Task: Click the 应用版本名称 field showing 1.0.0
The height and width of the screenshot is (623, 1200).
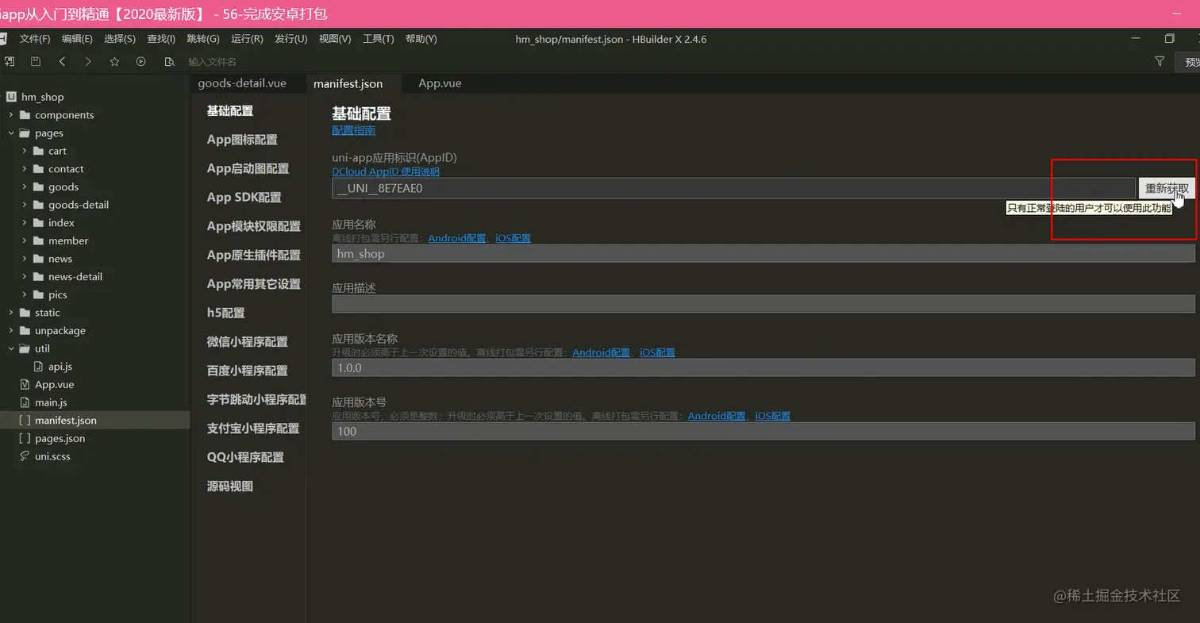Action: tap(763, 367)
